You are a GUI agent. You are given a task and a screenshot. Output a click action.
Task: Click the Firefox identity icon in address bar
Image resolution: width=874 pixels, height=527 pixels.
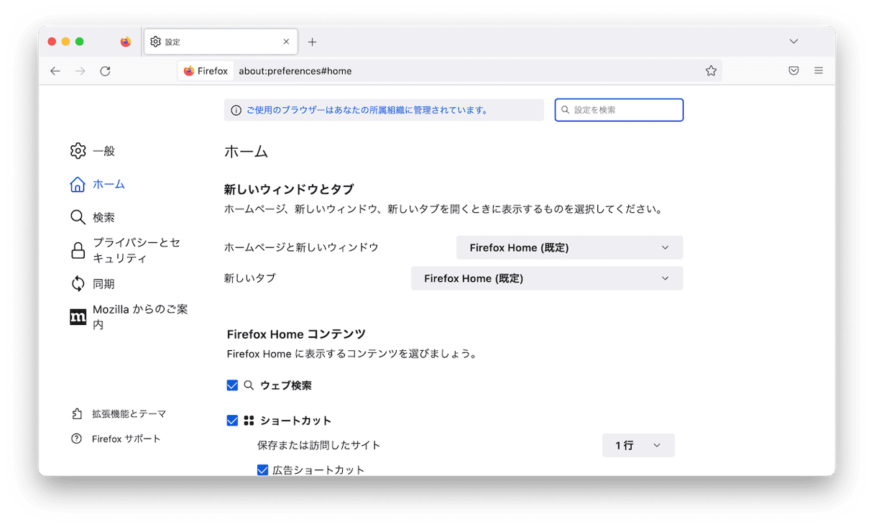point(206,71)
